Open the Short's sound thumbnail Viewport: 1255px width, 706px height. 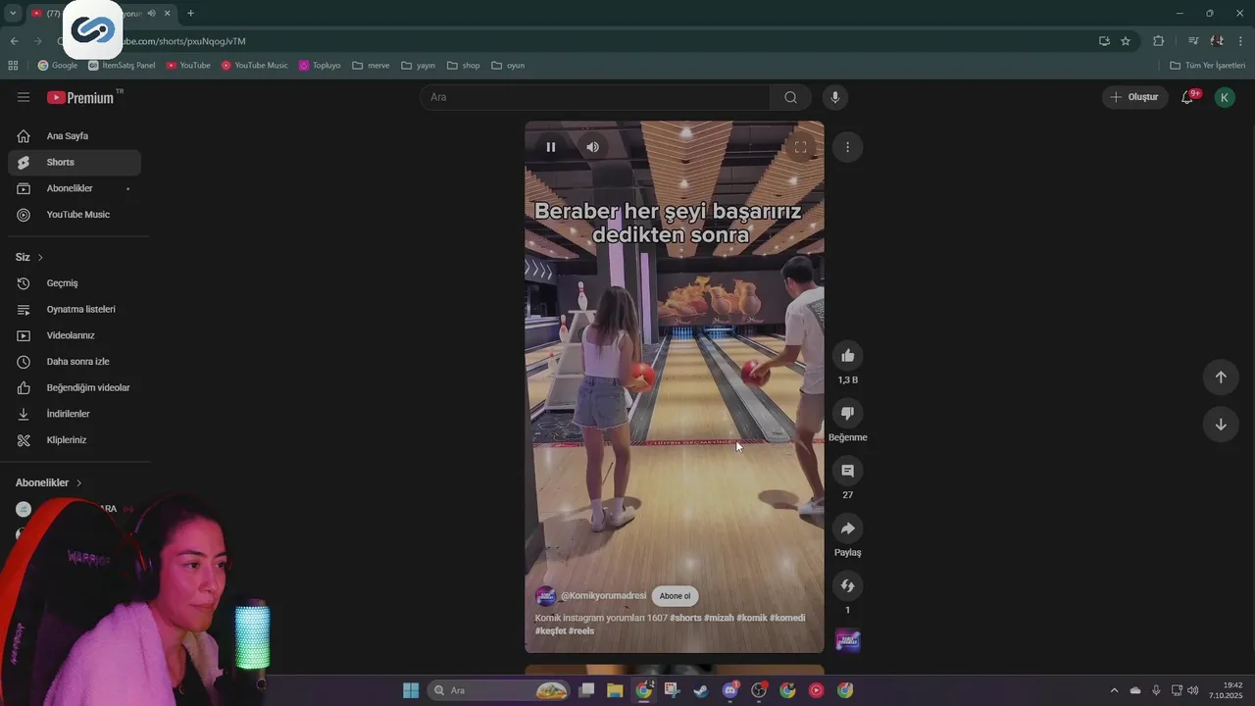[x=848, y=641]
